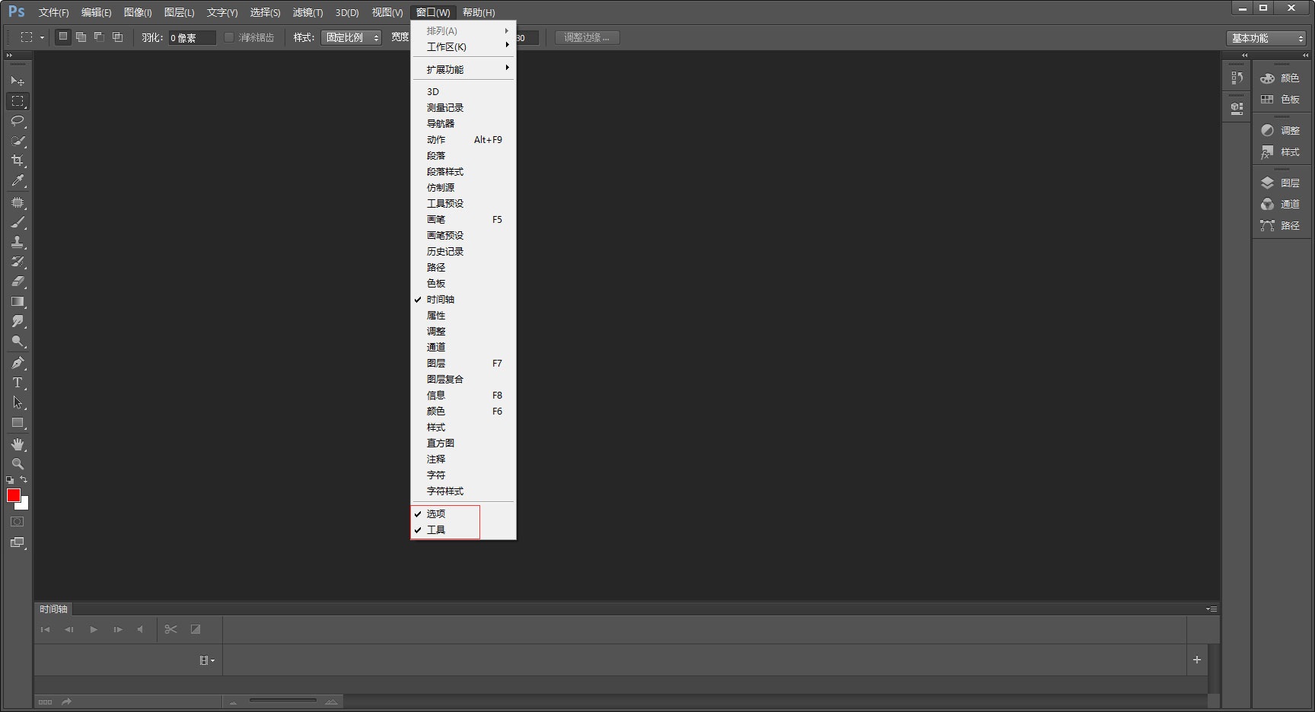Toggle the 选项 menu item off
This screenshot has height=712, width=1315.
click(x=436, y=514)
